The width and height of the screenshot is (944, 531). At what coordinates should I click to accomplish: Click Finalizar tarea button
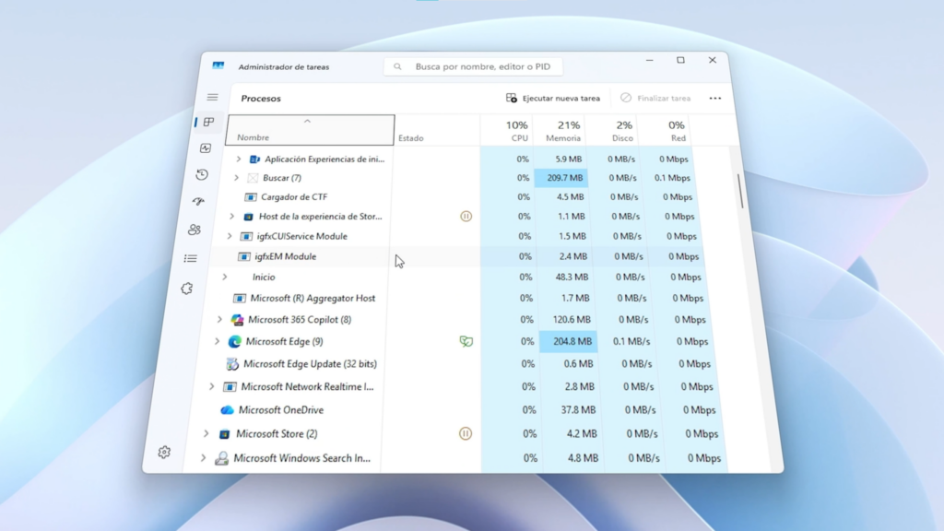655,98
